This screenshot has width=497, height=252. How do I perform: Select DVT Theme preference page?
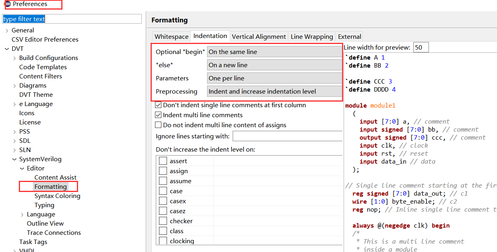point(36,95)
